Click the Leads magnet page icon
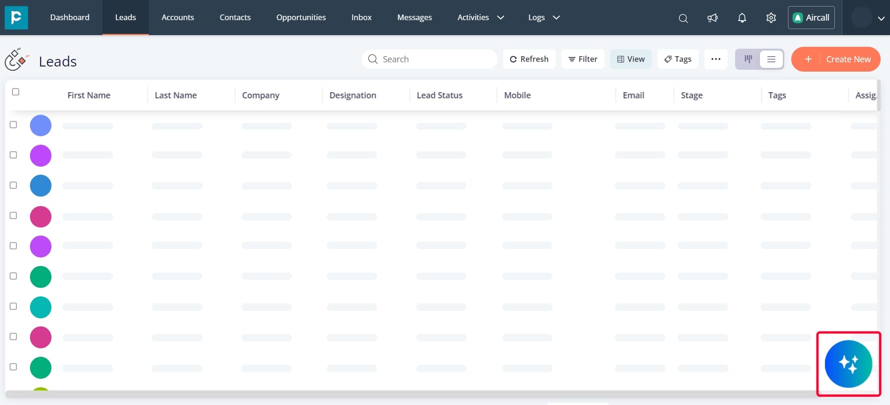The width and height of the screenshot is (890, 405). tap(16, 59)
